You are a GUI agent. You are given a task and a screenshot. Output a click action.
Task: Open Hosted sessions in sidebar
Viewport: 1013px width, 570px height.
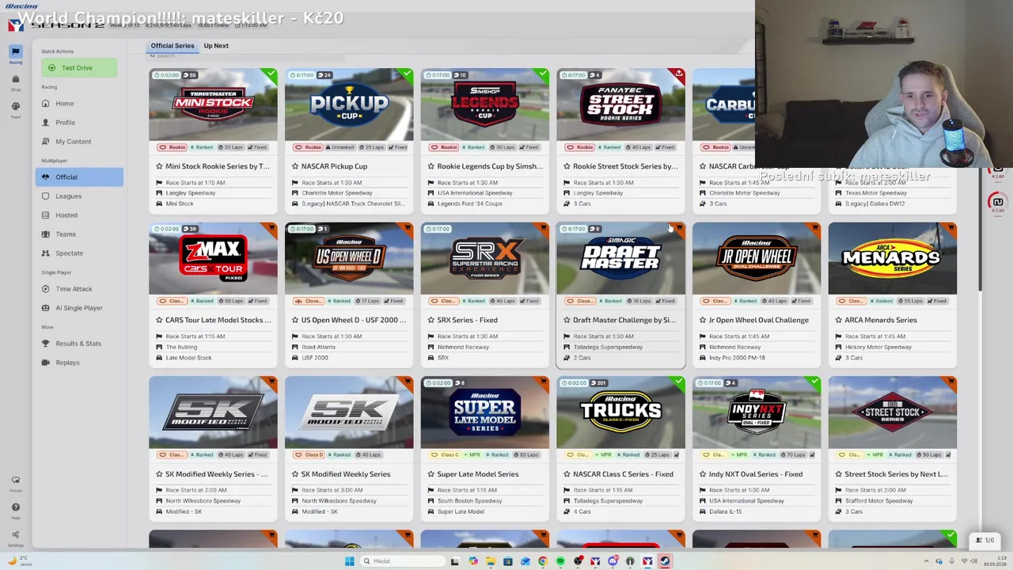tap(79, 215)
